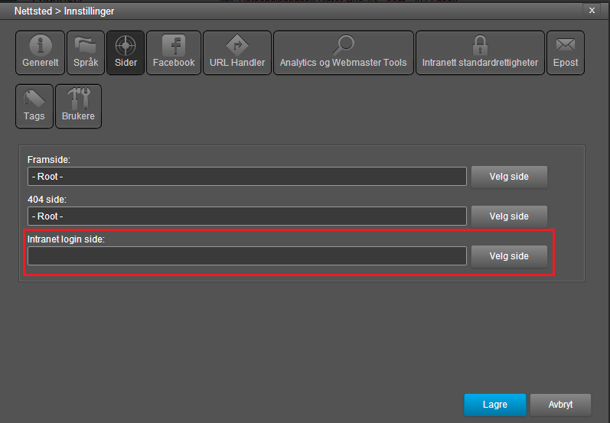Viewport: 610px width, 423px height.
Task: Open Analytics og Webmaster Tools tab
Action: [343, 53]
